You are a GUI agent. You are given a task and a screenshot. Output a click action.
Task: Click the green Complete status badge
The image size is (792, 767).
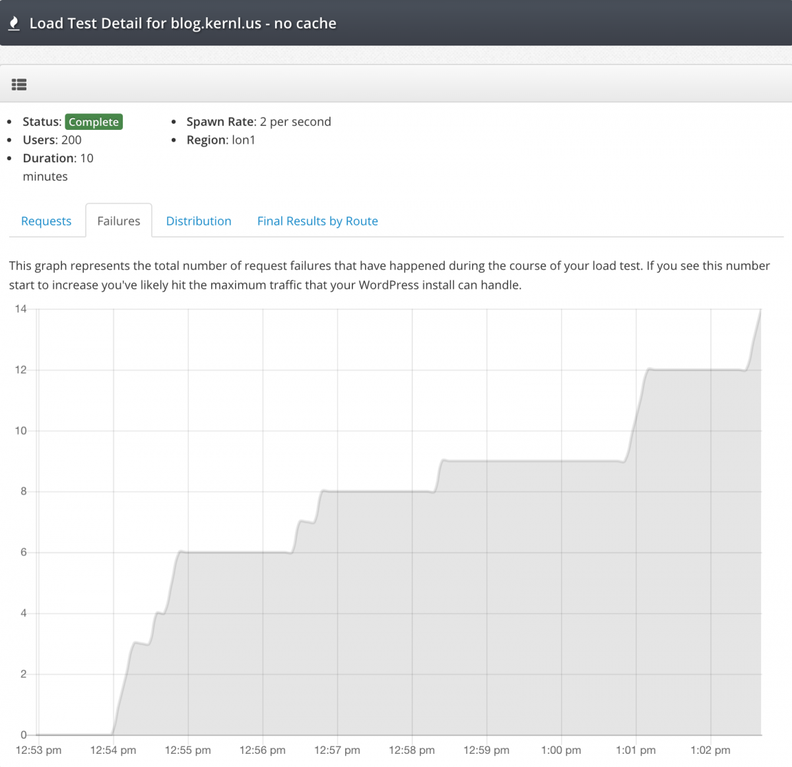(x=94, y=122)
